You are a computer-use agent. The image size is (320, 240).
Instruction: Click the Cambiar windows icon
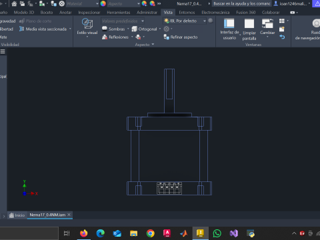point(267,23)
